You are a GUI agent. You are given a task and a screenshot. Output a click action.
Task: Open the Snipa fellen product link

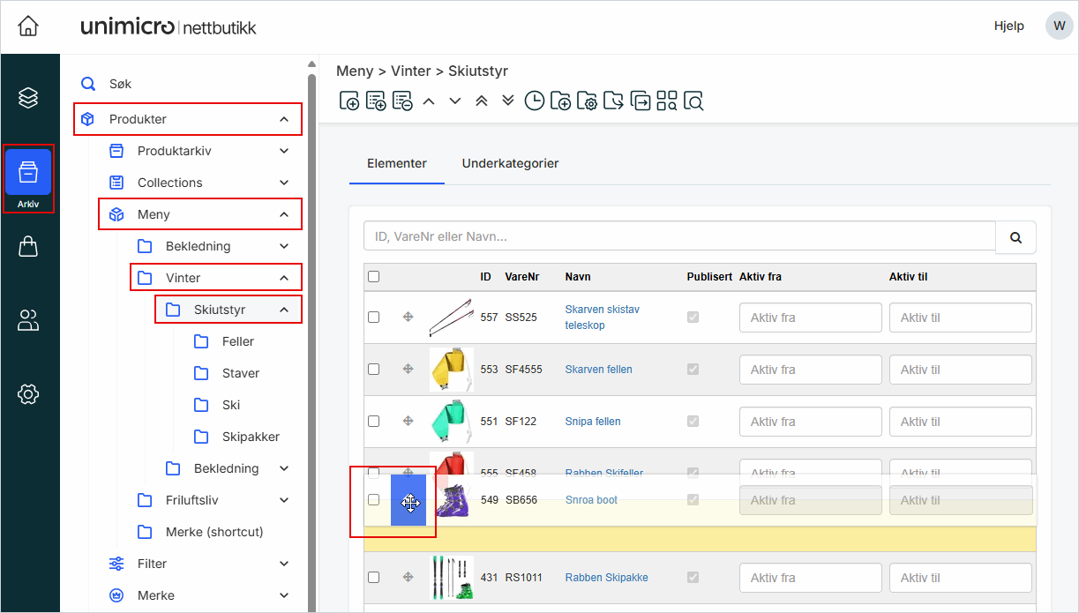(593, 422)
